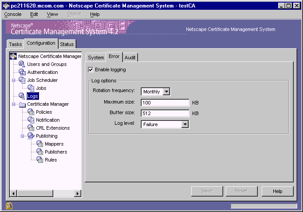Viewport: 303px width, 212px height.
Task: Select Authentication in the tree
Action: point(43,72)
